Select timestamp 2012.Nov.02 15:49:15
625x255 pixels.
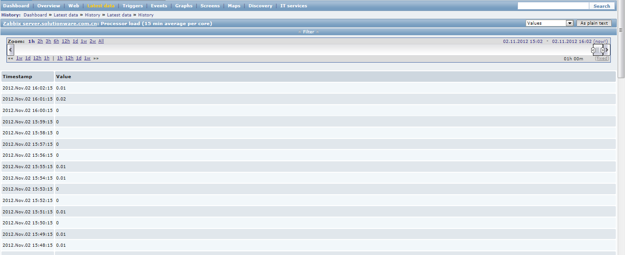[27, 234]
